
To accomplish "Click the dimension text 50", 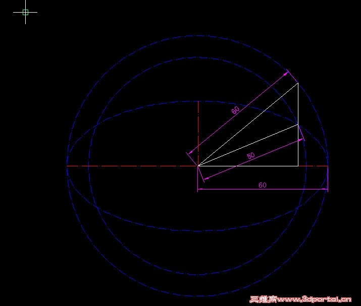I will [x=251, y=156].
